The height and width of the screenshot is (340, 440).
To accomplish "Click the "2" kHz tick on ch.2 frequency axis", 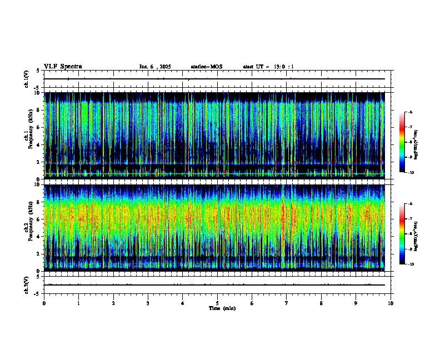I will [39, 254].
